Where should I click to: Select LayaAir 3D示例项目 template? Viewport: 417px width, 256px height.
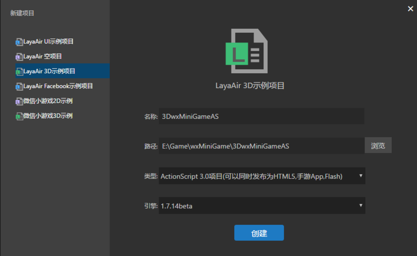(63, 71)
